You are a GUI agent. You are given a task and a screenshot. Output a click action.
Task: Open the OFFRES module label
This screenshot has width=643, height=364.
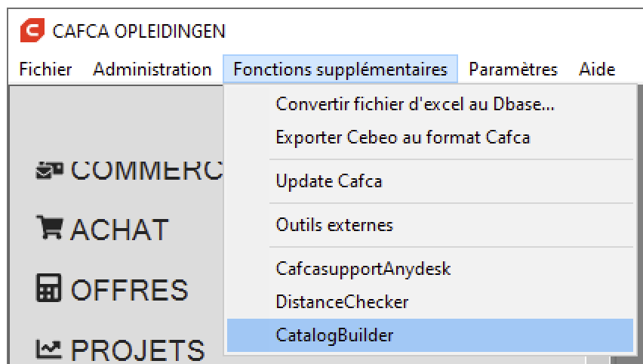coord(129,290)
